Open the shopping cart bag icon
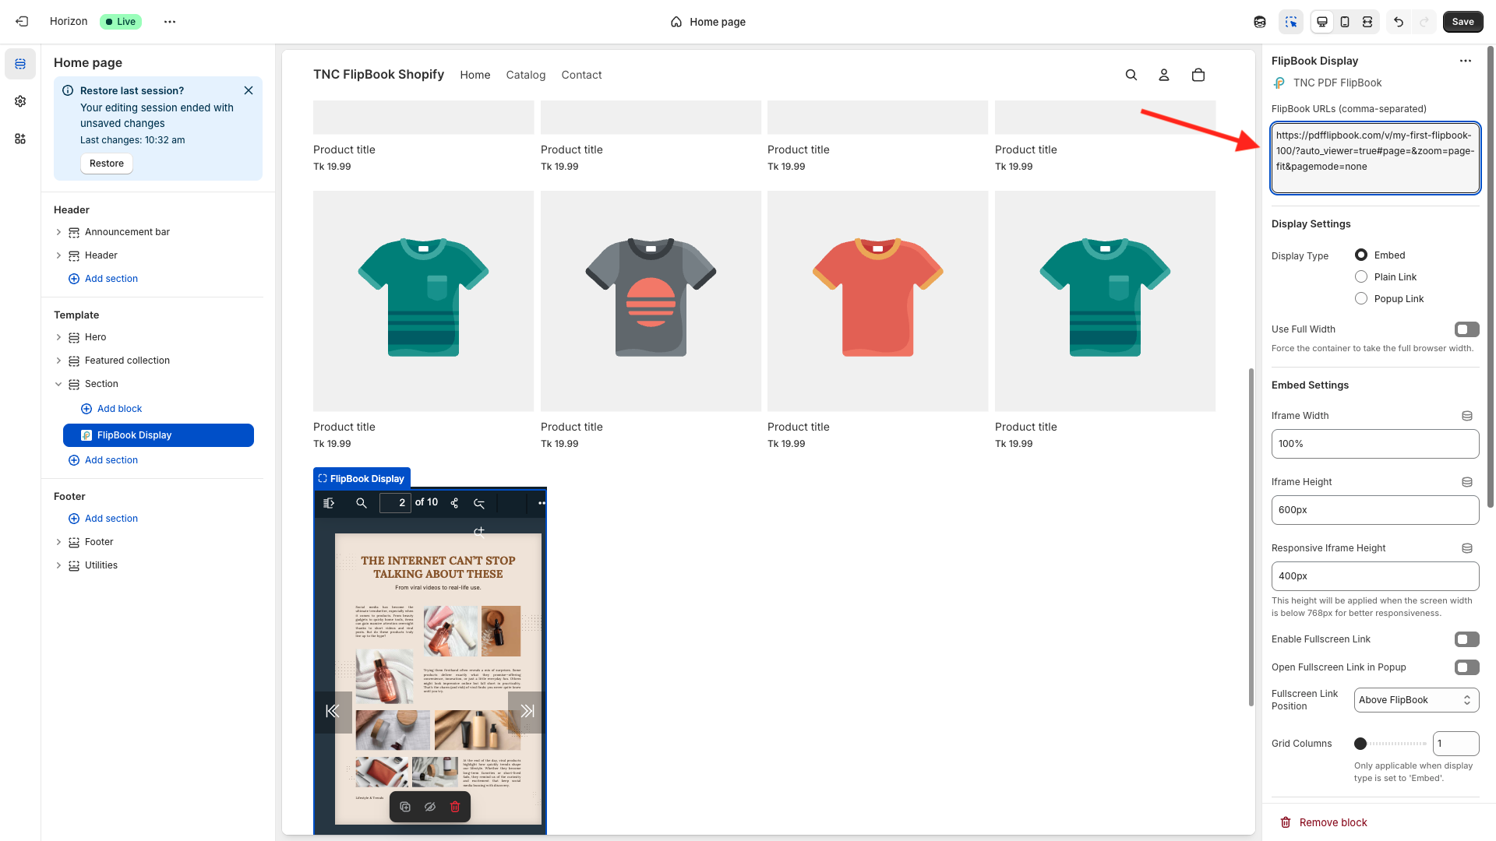This screenshot has width=1496, height=841. [x=1198, y=75]
